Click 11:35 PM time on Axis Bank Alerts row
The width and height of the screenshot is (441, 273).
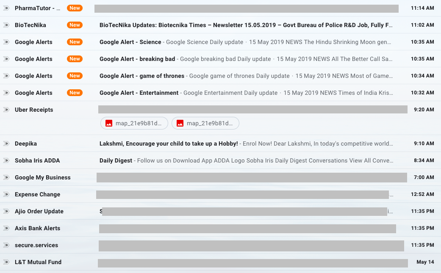click(x=422, y=228)
